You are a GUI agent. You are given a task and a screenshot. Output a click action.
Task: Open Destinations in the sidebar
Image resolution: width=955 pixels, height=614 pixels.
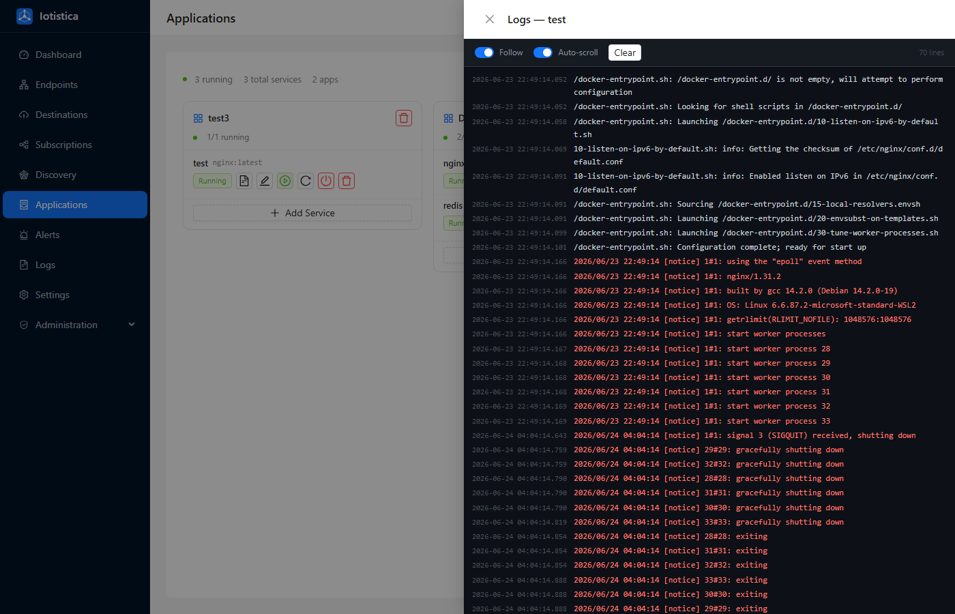[x=75, y=115]
